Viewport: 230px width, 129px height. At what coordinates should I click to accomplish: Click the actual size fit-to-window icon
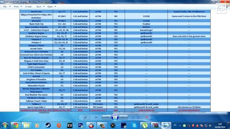pos(96,117)
